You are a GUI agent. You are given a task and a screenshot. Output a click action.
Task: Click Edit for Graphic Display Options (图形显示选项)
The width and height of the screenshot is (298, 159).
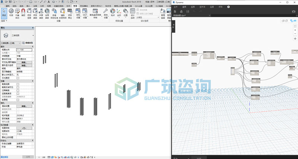pos(24,65)
